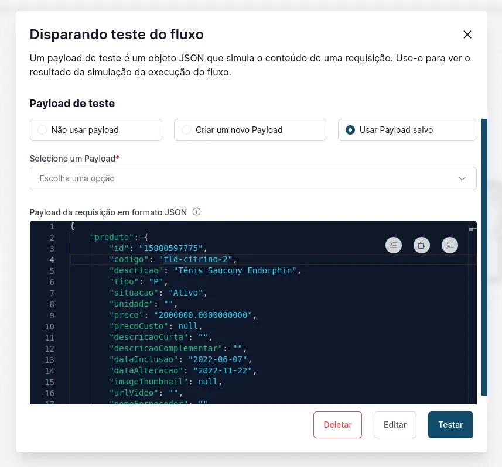
Task: Click the "descricaoCurta" key
Action: click(149, 338)
